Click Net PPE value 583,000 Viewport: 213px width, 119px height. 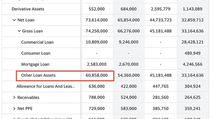pos(129,108)
